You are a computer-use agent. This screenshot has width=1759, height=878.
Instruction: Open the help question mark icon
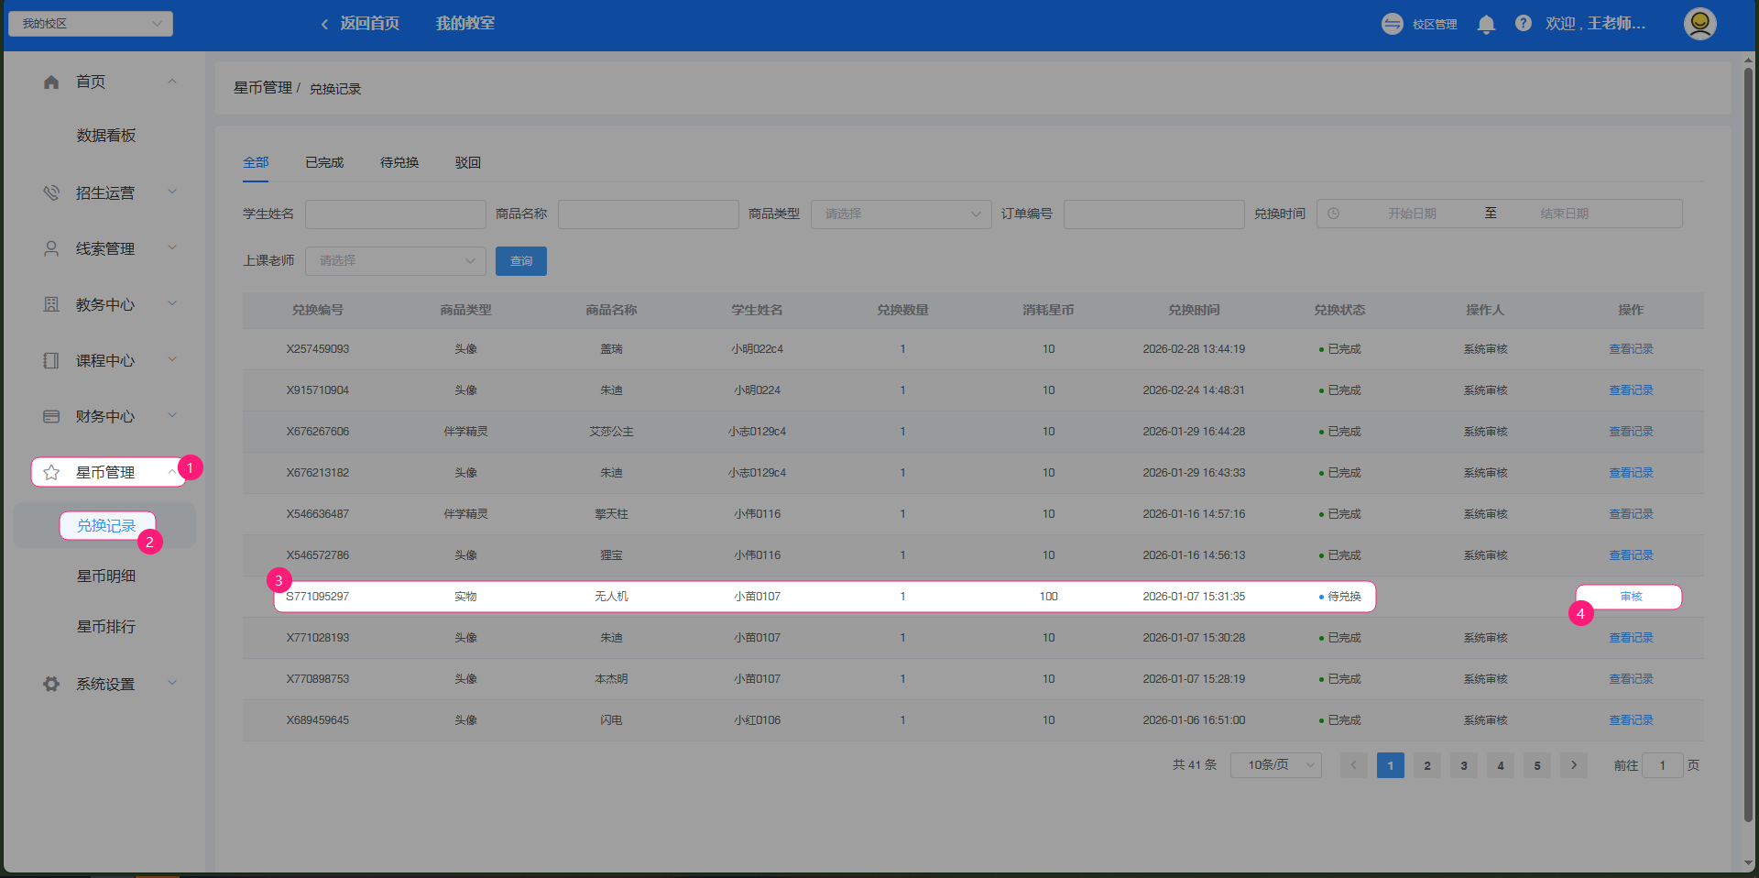(1523, 24)
